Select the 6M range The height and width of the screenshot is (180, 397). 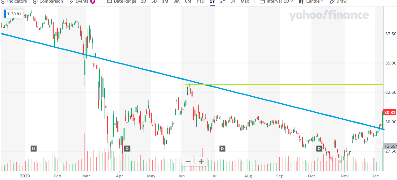coord(188,2)
